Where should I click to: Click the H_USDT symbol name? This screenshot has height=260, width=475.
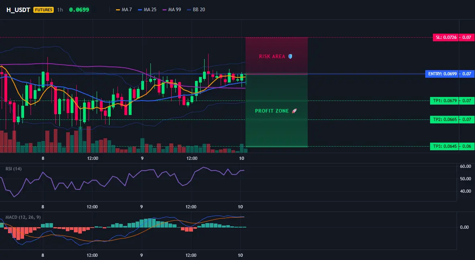(x=18, y=10)
